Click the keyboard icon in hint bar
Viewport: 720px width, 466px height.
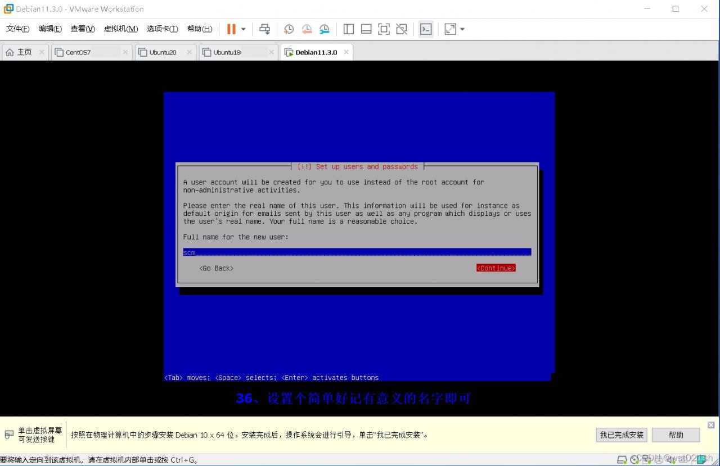[x=9, y=435]
